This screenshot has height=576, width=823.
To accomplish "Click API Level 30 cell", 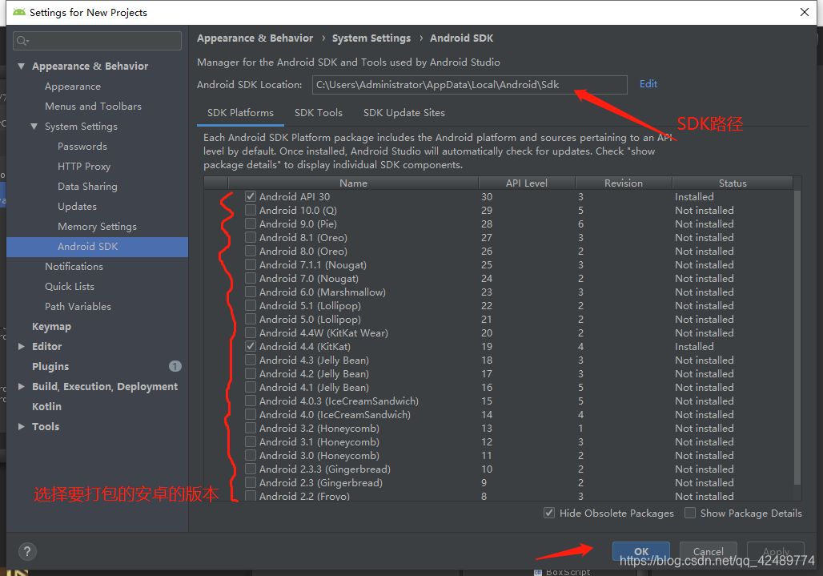I will pos(487,196).
